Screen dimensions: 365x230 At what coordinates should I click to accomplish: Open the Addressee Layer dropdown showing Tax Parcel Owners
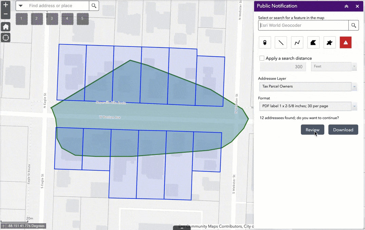354,87
